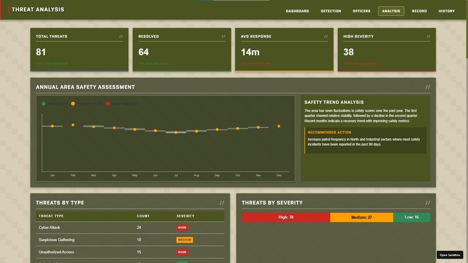Select the Aug data point on chart
The height and width of the screenshot is (263, 468).
[196, 131]
